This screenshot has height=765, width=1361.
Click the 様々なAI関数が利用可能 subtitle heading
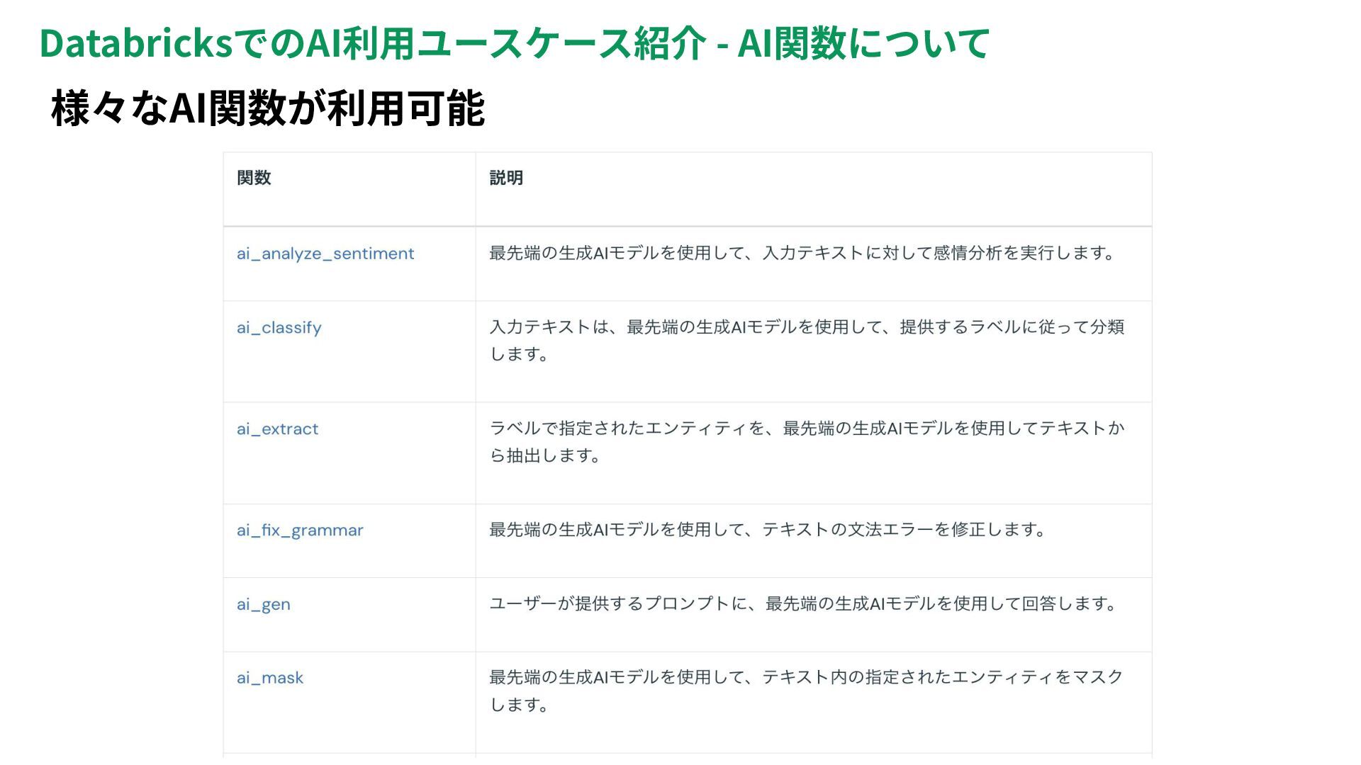point(268,108)
